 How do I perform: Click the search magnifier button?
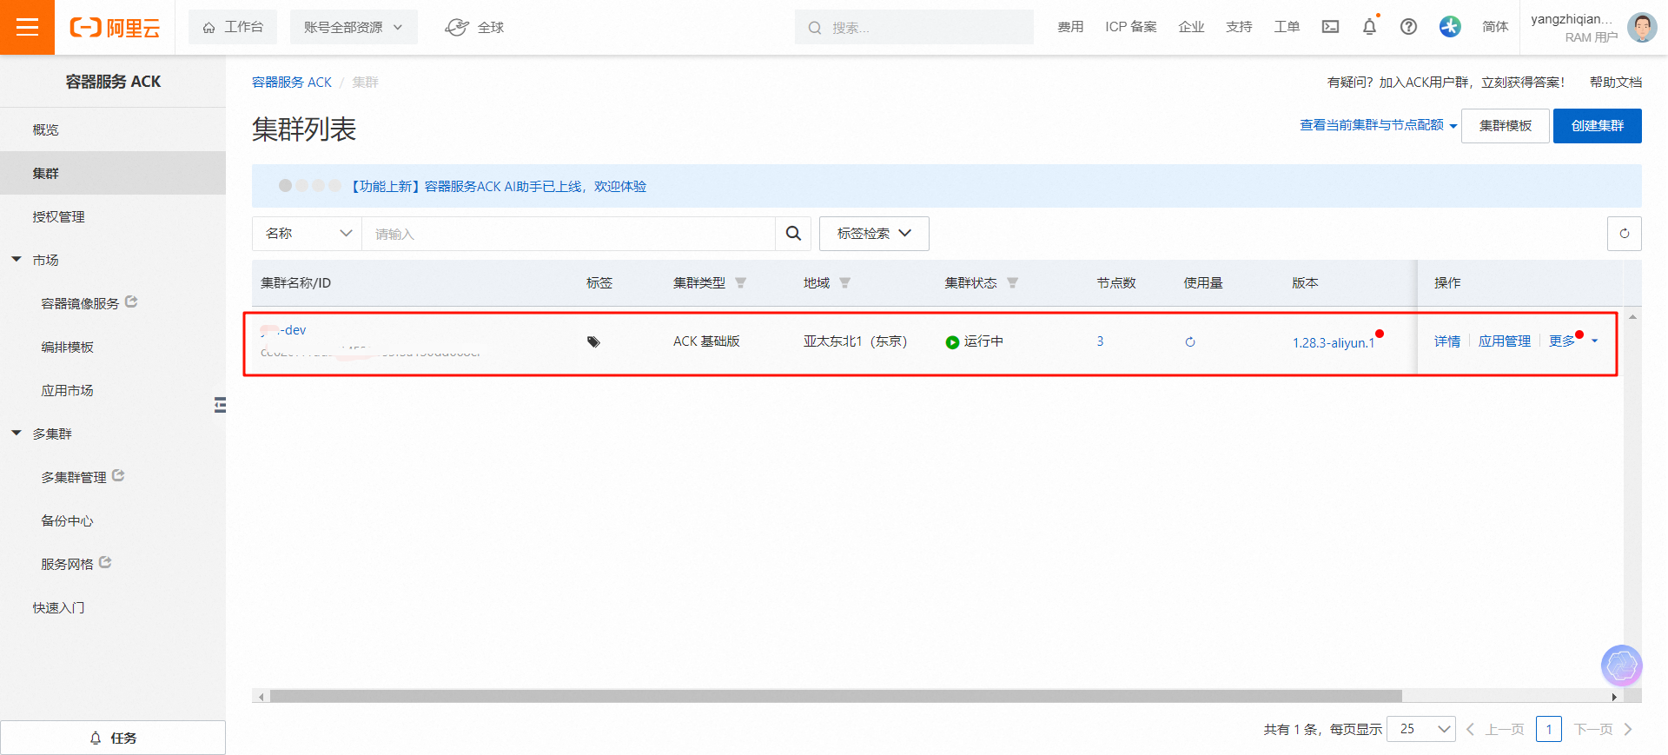point(793,234)
